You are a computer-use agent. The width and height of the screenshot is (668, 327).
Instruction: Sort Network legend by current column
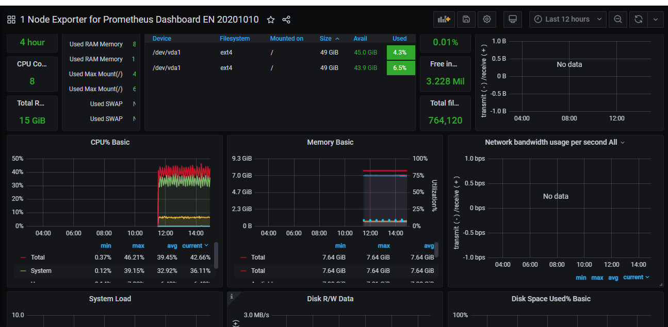636,277
